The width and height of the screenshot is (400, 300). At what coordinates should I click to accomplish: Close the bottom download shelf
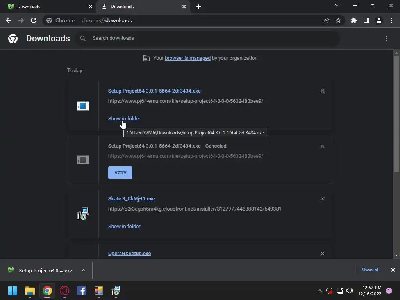pyautogui.click(x=393, y=270)
